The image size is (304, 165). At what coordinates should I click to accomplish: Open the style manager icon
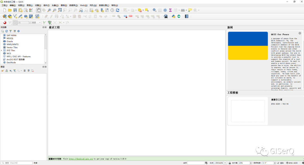(31, 10)
